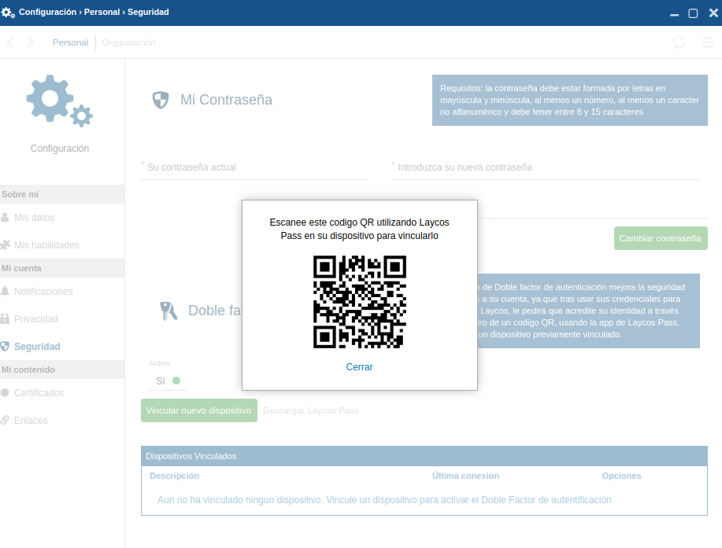Screen dimensions: 722x548
Task: Click the Mi Contraseña heading
Action: pyautogui.click(x=226, y=100)
